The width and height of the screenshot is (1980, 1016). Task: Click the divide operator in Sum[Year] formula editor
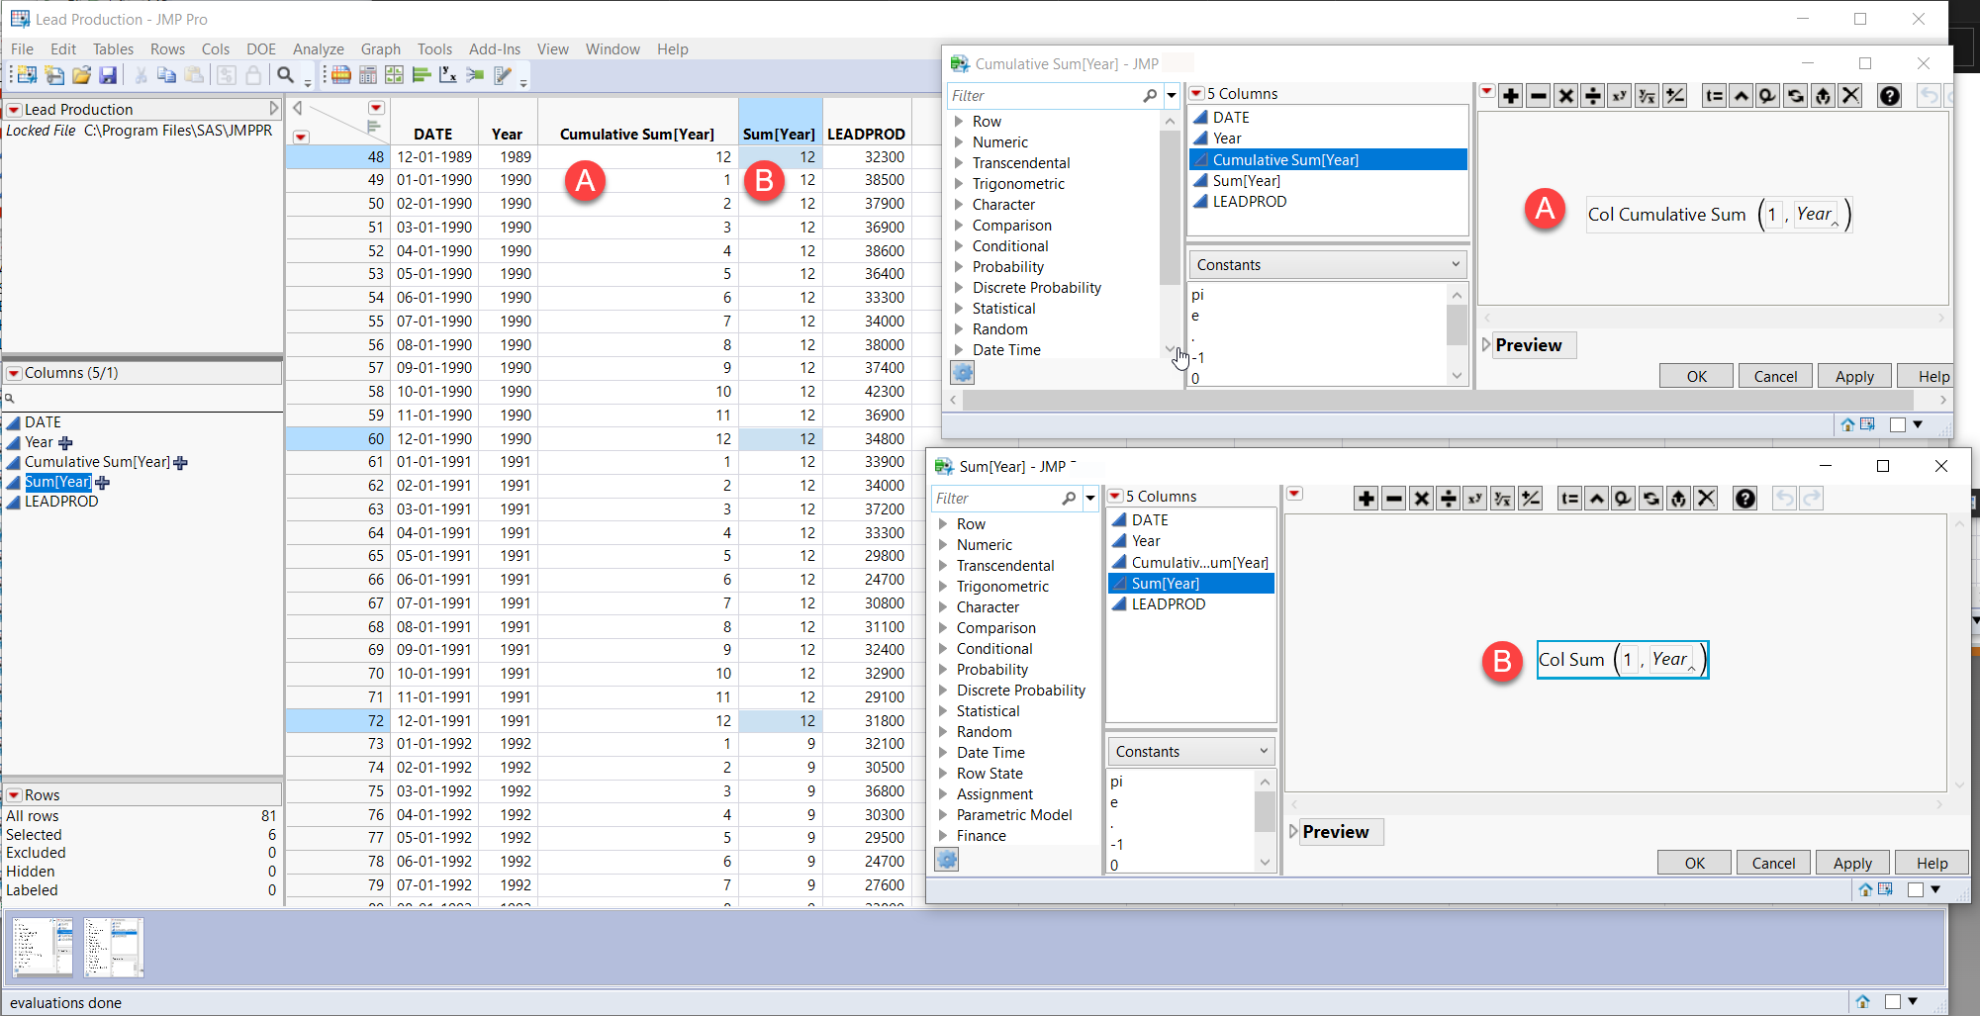[1448, 499]
